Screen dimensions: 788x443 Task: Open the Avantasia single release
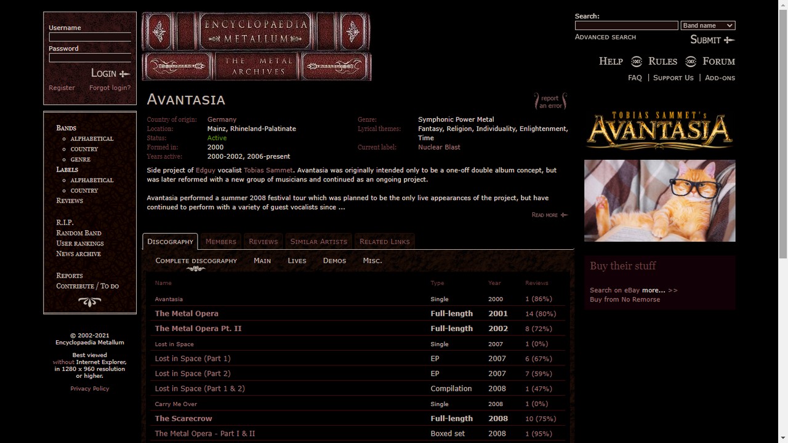169,299
